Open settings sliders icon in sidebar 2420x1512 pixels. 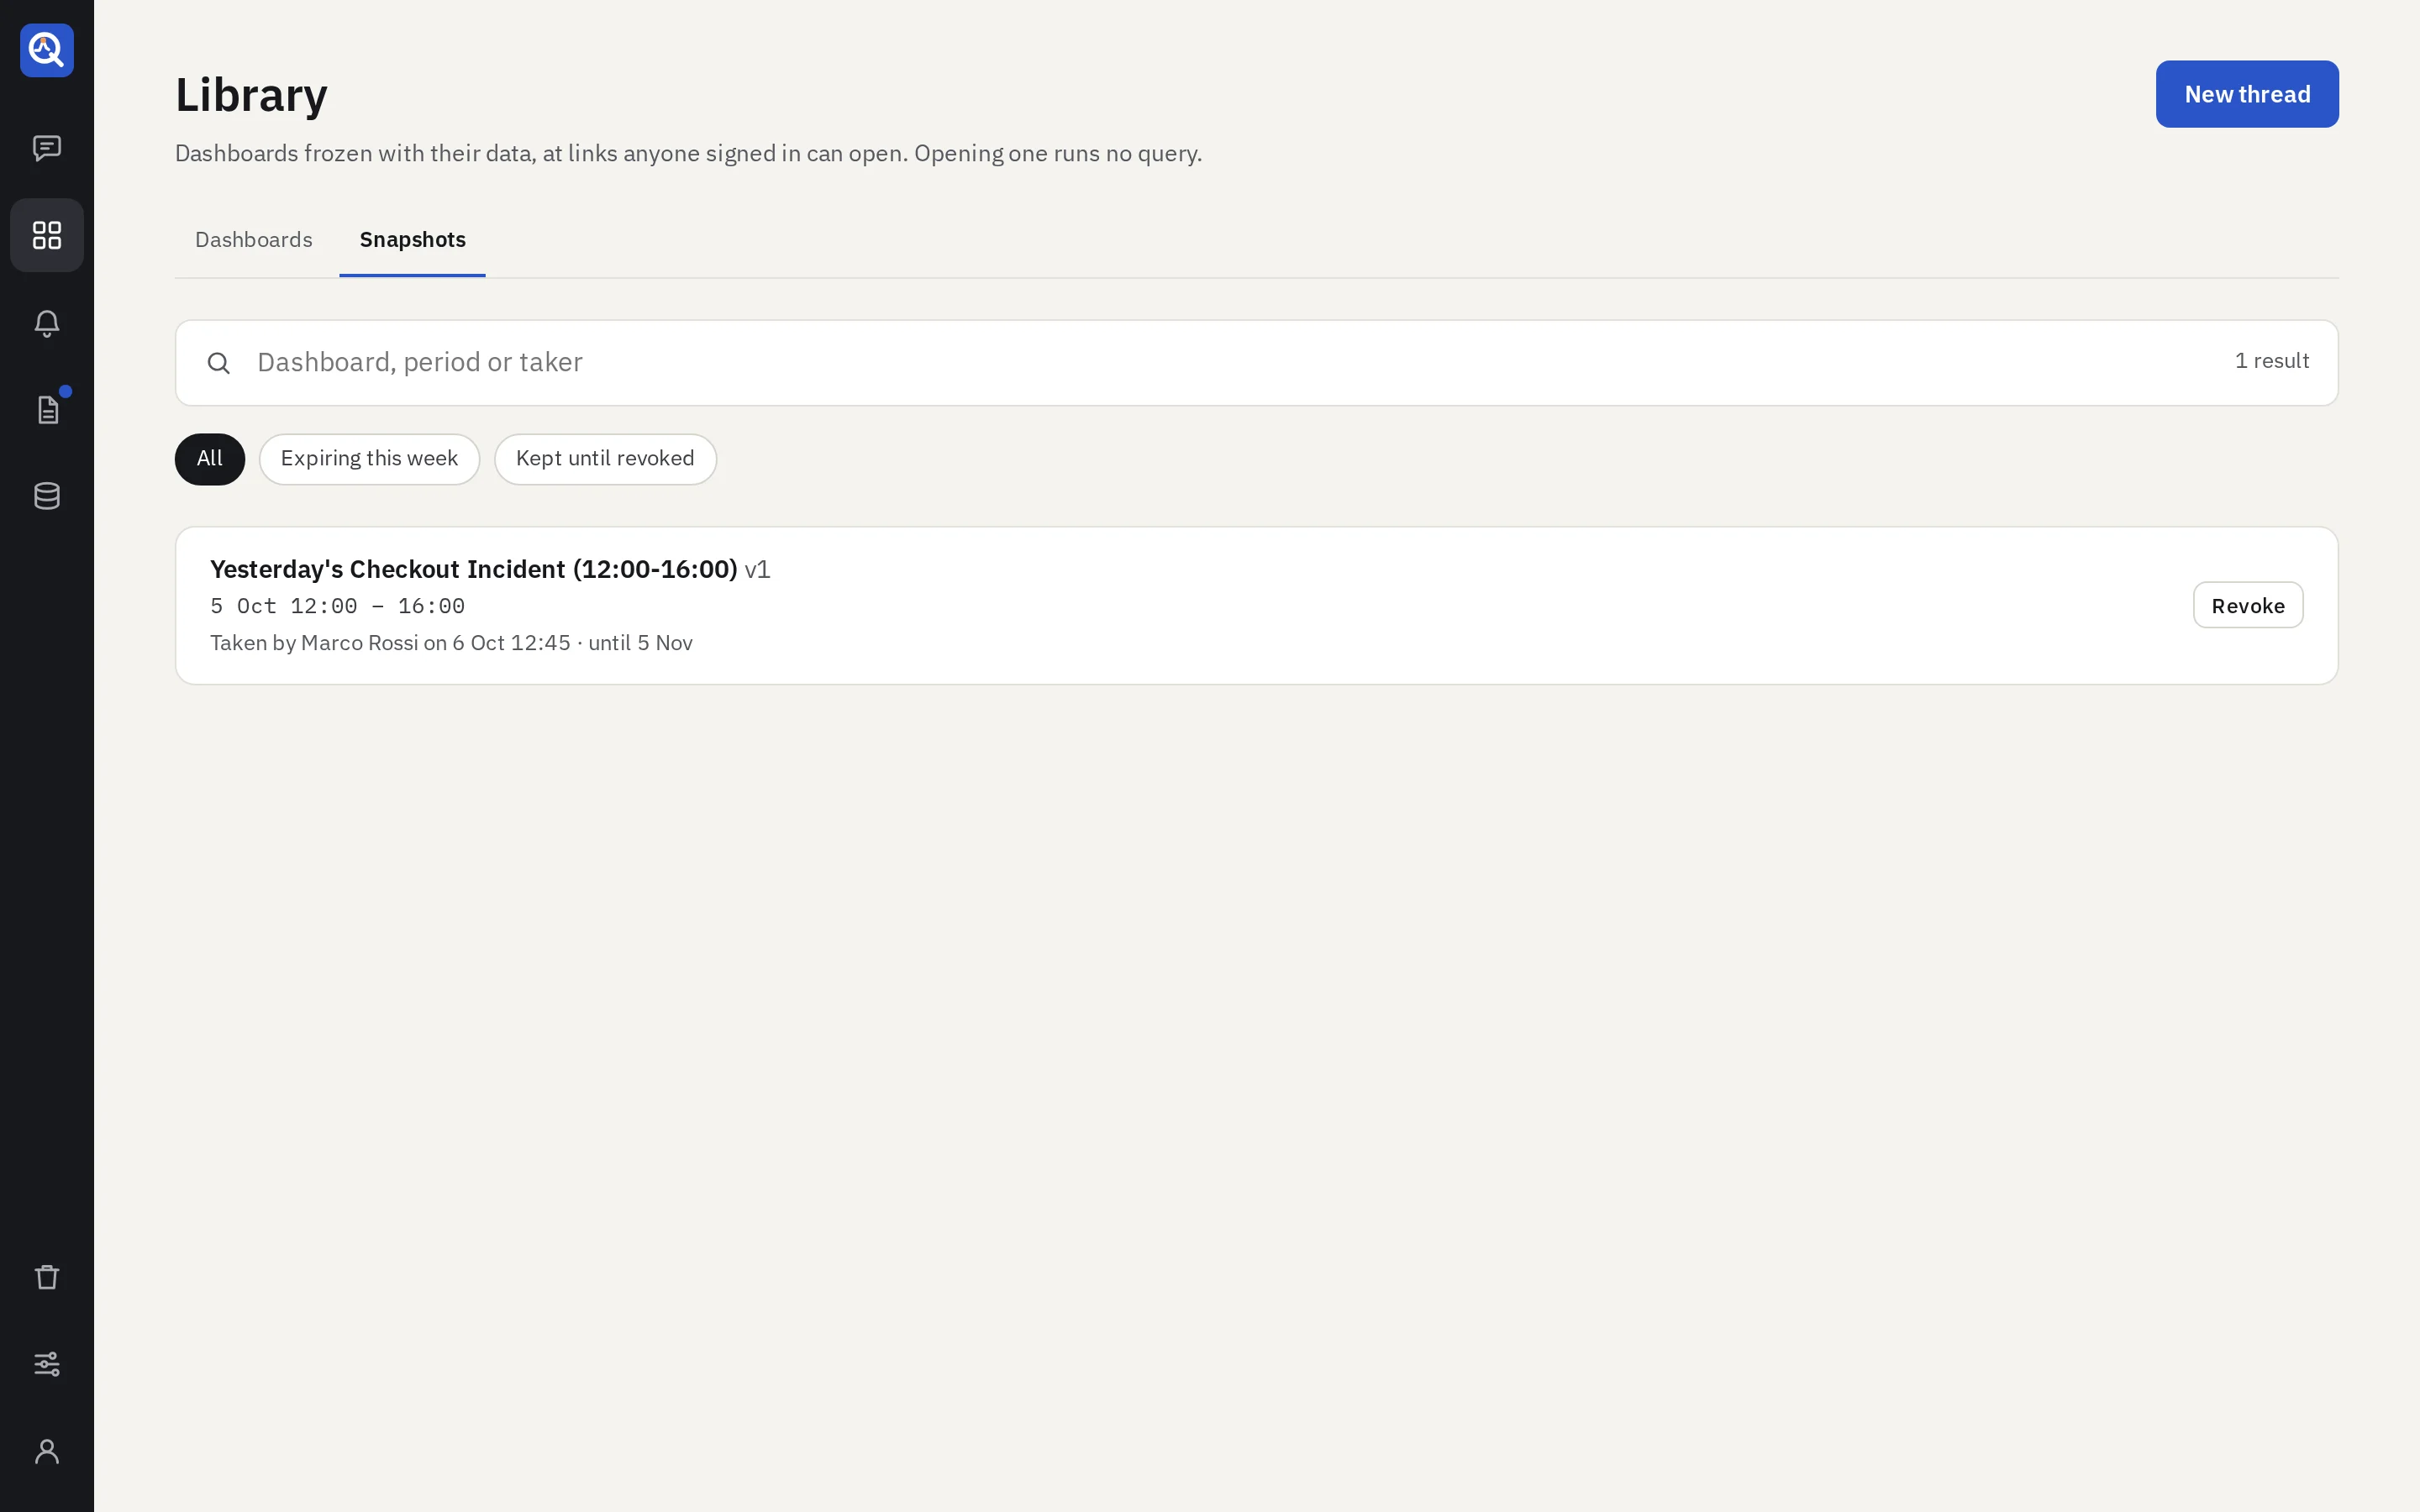(x=47, y=1364)
